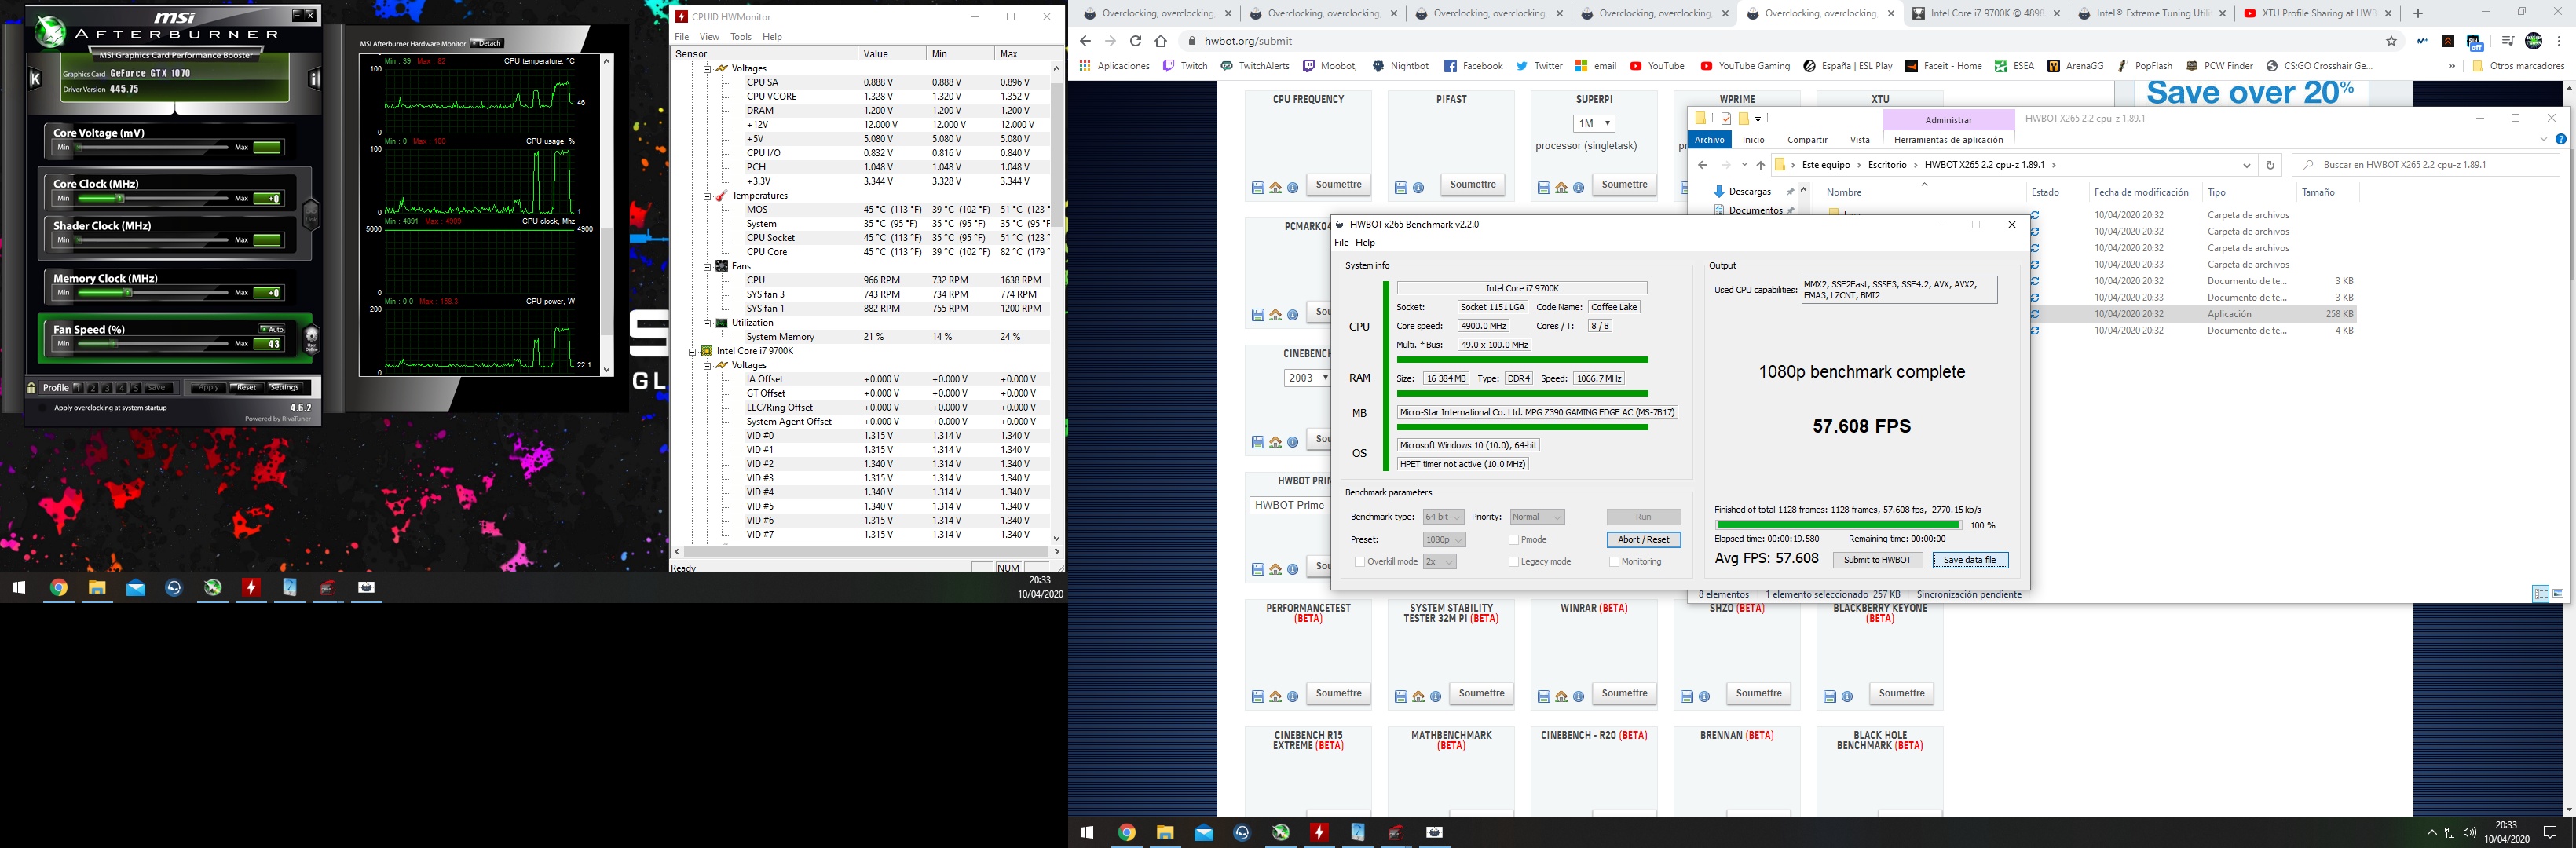Open the Twitter bookmark
The width and height of the screenshot is (2576, 848).
click(x=1539, y=66)
